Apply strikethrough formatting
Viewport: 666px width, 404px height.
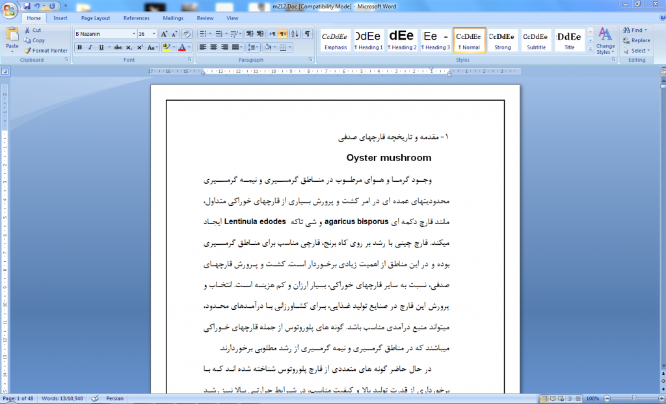(118, 47)
